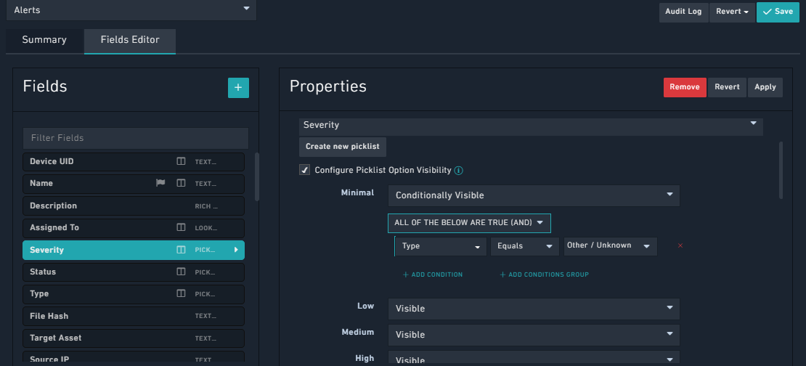The height and width of the screenshot is (366, 806).
Task: Remove the selected field
Action: (x=685, y=87)
